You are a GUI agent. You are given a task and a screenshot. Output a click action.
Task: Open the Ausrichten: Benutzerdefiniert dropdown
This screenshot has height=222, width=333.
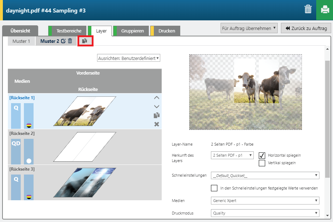click(x=128, y=58)
